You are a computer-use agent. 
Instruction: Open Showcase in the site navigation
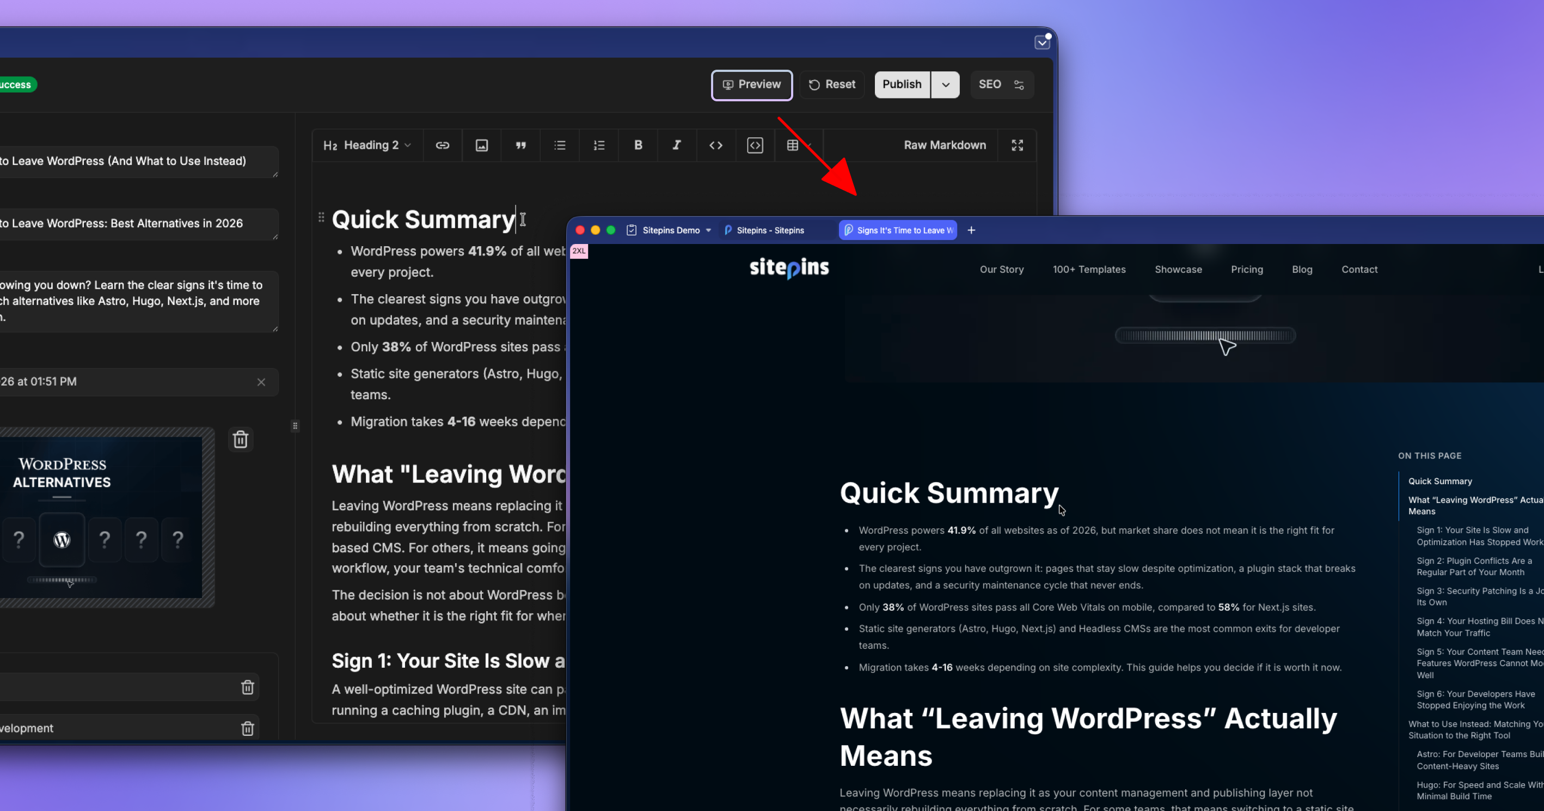tap(1178, 269)
